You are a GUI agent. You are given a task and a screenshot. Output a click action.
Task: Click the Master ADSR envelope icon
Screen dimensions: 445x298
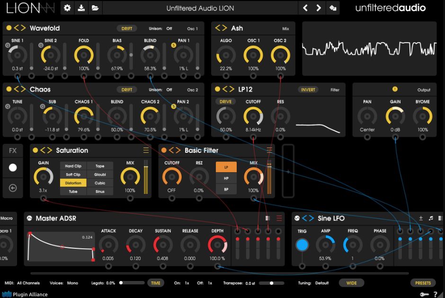pos(29,218)
